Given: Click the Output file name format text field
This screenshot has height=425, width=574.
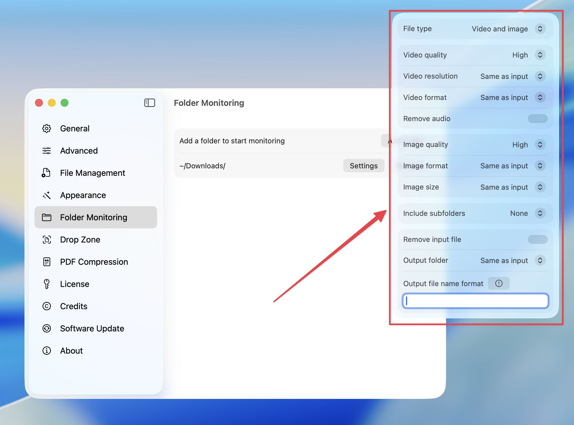Looking at the screenshot, I should [x=475, y=301].
